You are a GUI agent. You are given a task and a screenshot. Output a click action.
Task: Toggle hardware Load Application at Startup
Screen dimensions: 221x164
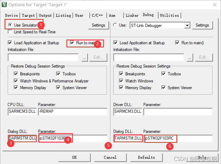[115, 43]
